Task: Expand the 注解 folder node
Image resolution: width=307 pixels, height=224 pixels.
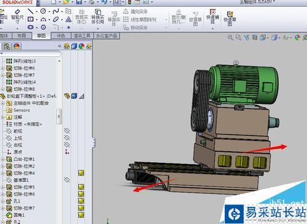Action: coord(2,118)
